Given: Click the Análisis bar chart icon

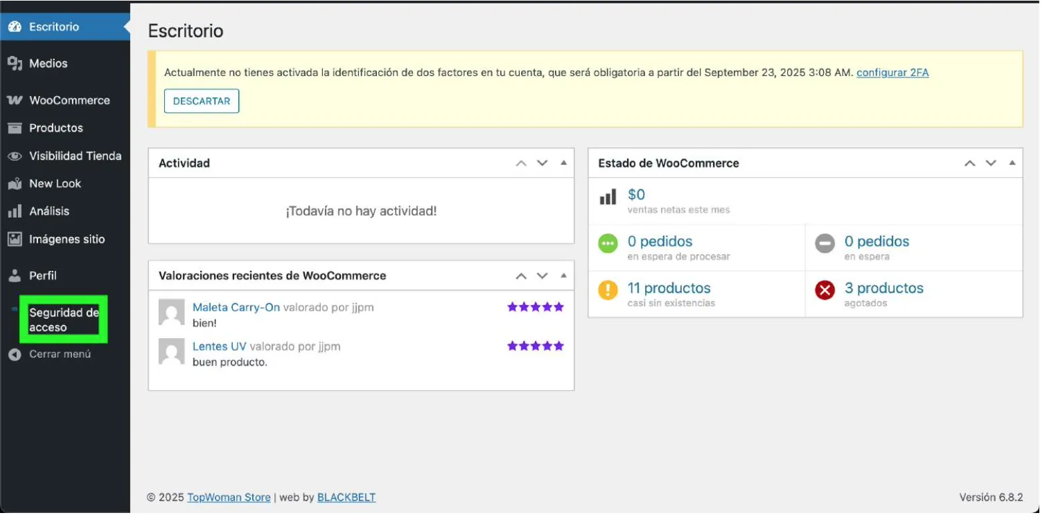Looking at the screenshot, I should pos(15,211).
